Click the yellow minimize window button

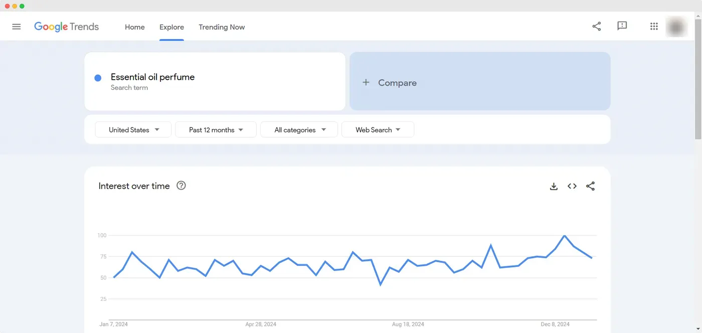pyautogui.click(x=15, y=6)
